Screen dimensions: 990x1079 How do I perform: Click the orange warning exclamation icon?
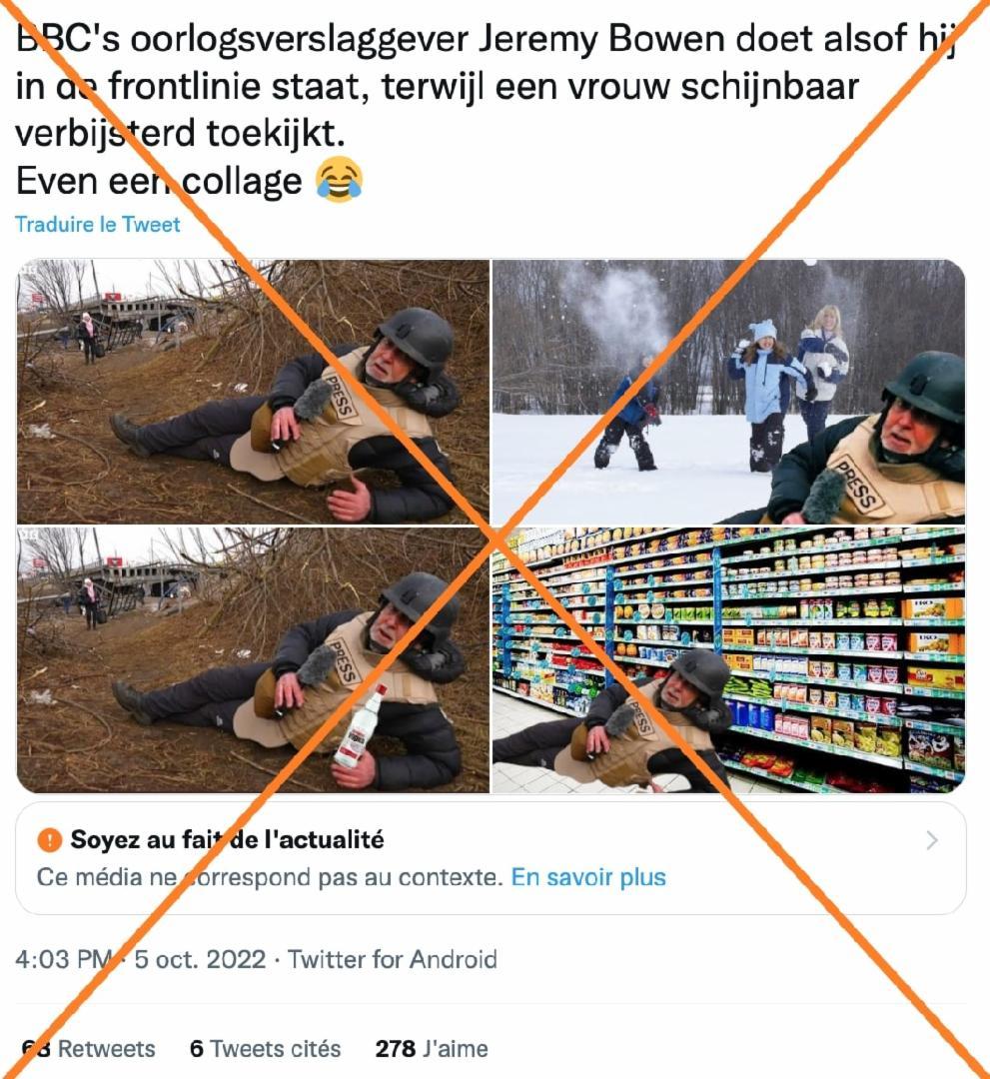click(50, 839)
